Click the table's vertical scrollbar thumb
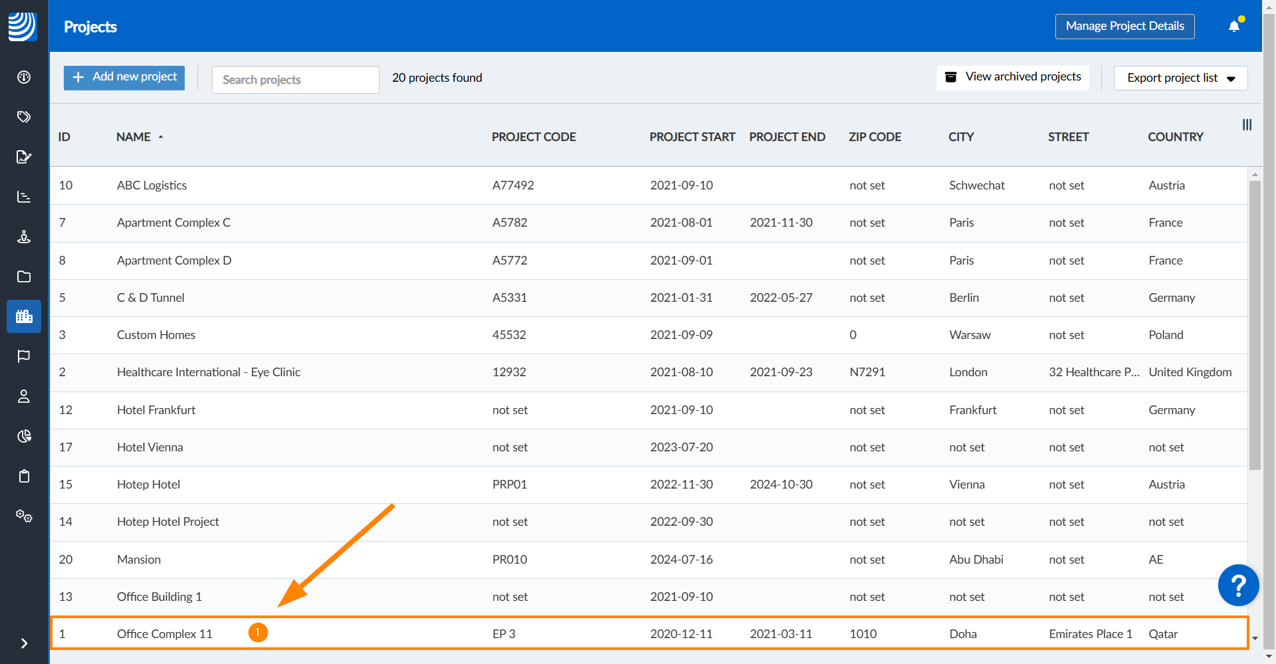The width and height of the screenshot is (1276, 664). 1255,326
